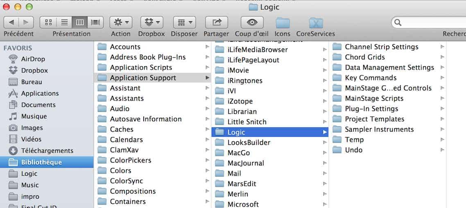Click the Partager share button

pyautogui.click(x=216, y=22)
